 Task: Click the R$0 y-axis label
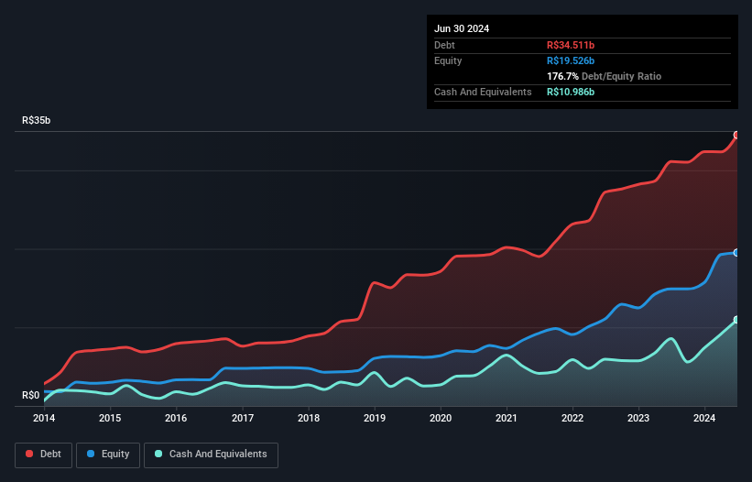pyautogui.click(x=31, y=395)
